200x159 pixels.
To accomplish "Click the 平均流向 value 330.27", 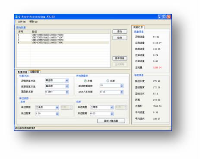I will [156, 119].
